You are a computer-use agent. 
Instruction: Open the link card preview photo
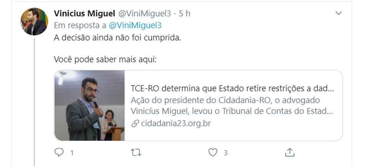[x=90, y=105]
